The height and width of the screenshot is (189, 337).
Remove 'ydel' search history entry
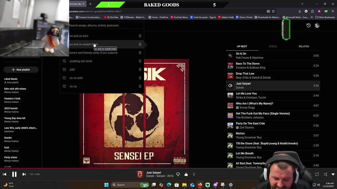coord(140,70)
